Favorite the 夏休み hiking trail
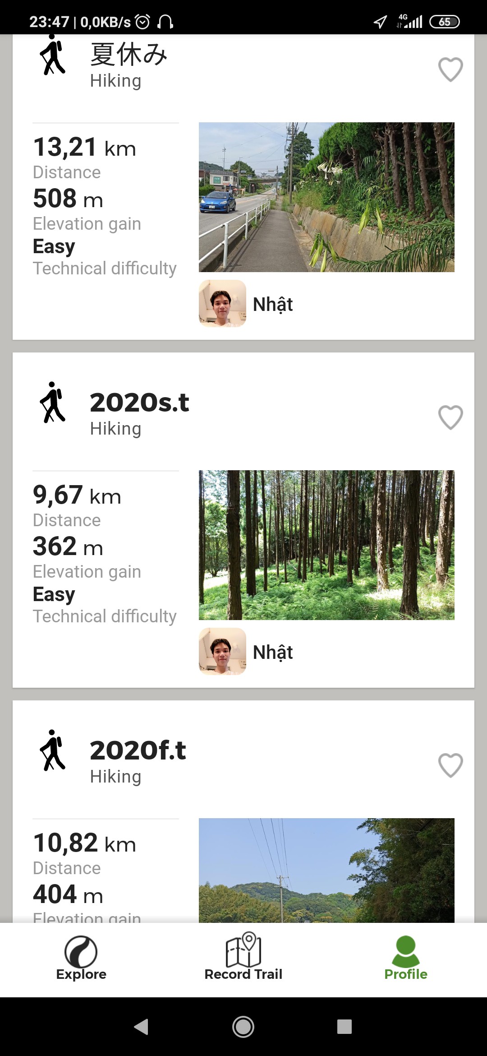Image resolution: width=487 pixels, height=1056 pixels. coord(450,69)
